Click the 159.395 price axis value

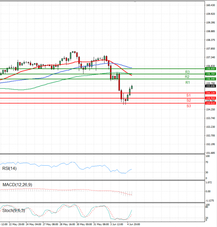(210, 23)
